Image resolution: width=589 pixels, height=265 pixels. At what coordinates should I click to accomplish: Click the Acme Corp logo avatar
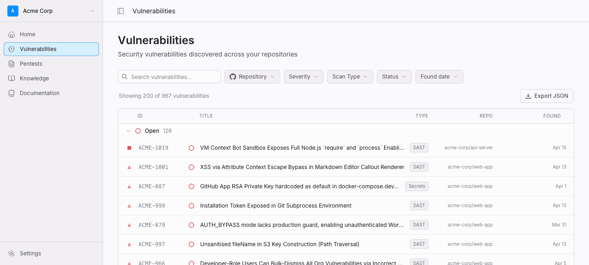click(x=13, y=11)
